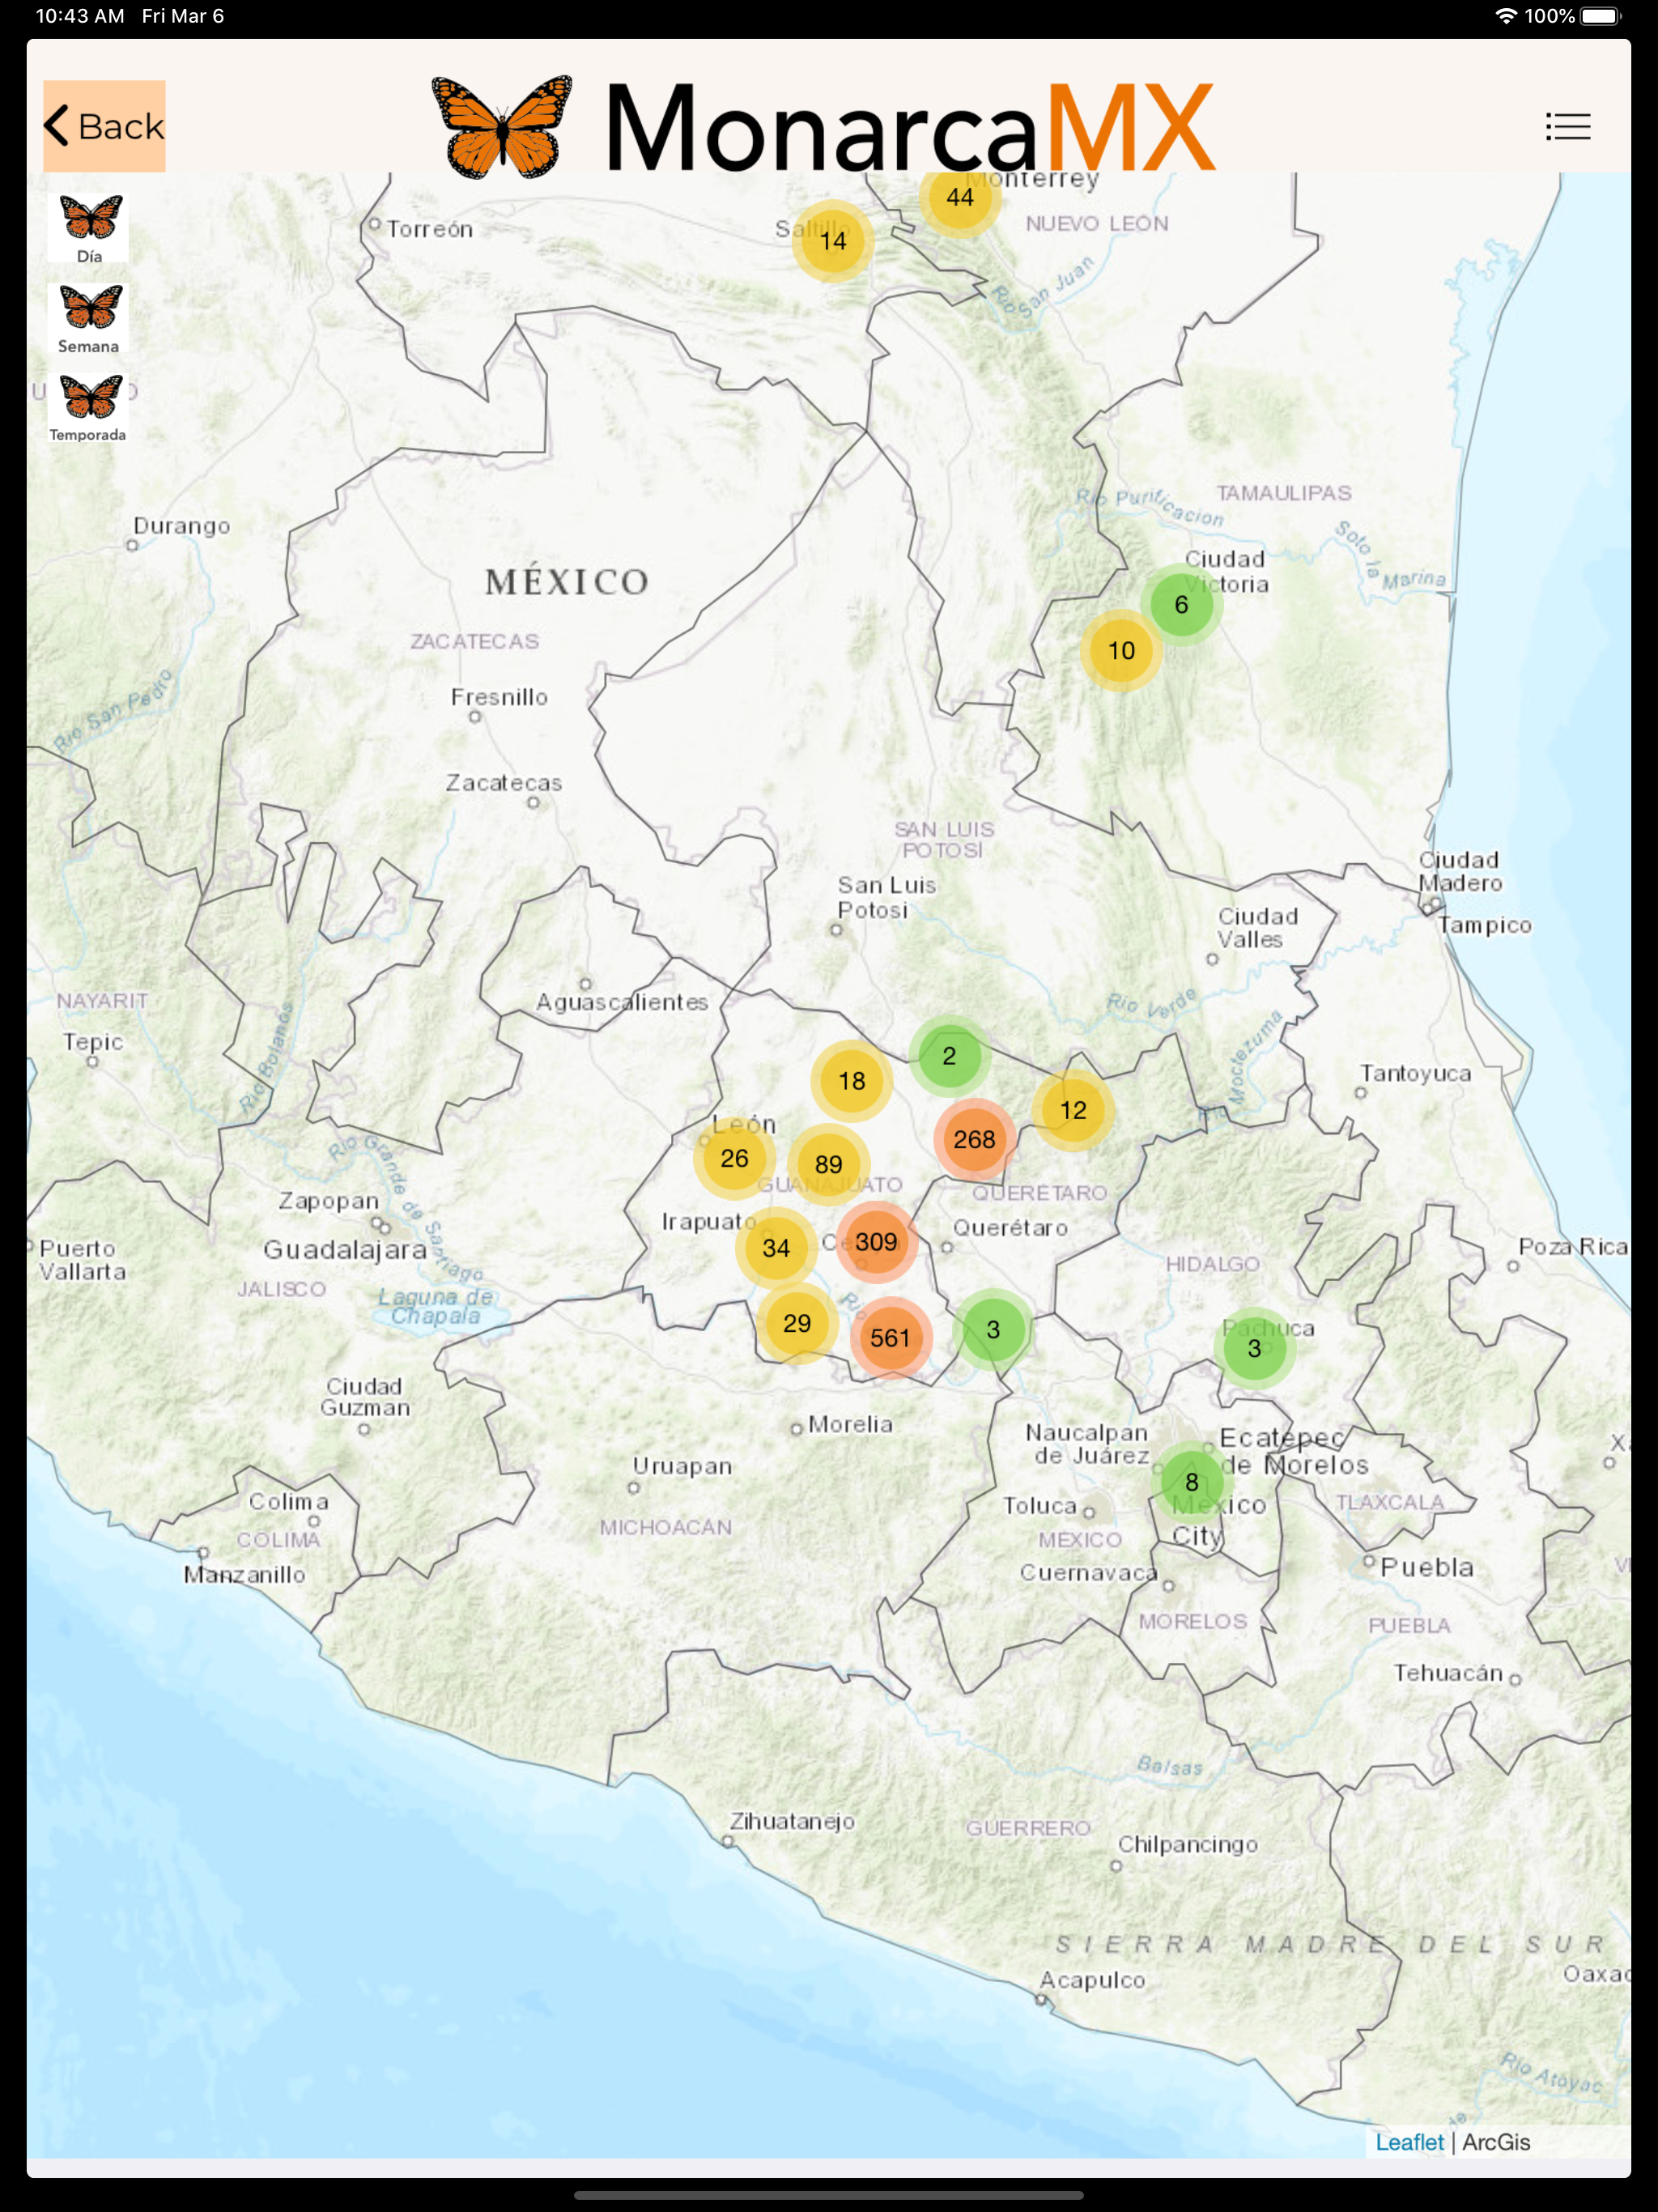This screenshot has height=2212, width=1658.
Task: Tap the Cuernavaca city label
Action: pos(1088,1572)
